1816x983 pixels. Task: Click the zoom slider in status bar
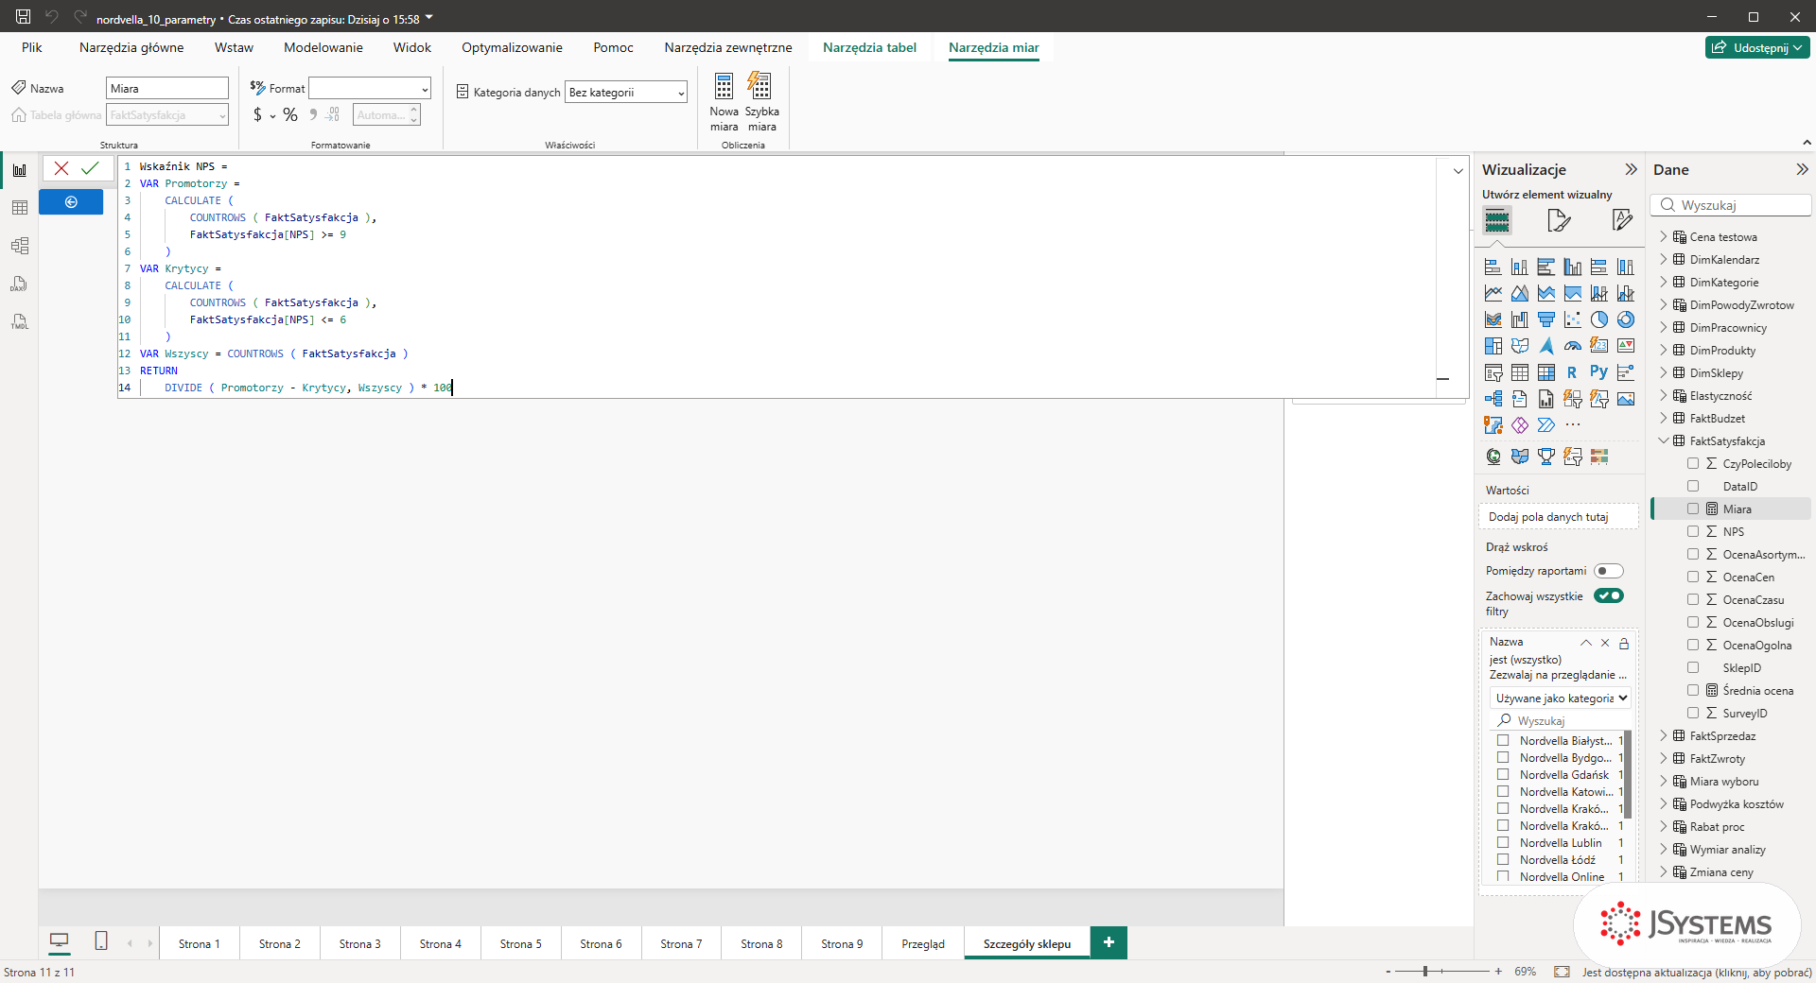click(x=1443, y=972)
